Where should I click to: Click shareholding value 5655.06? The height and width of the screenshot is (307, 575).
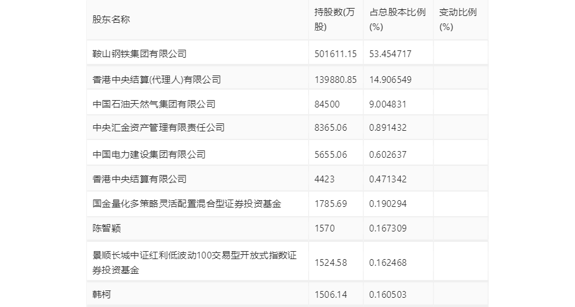click(331, 154)
